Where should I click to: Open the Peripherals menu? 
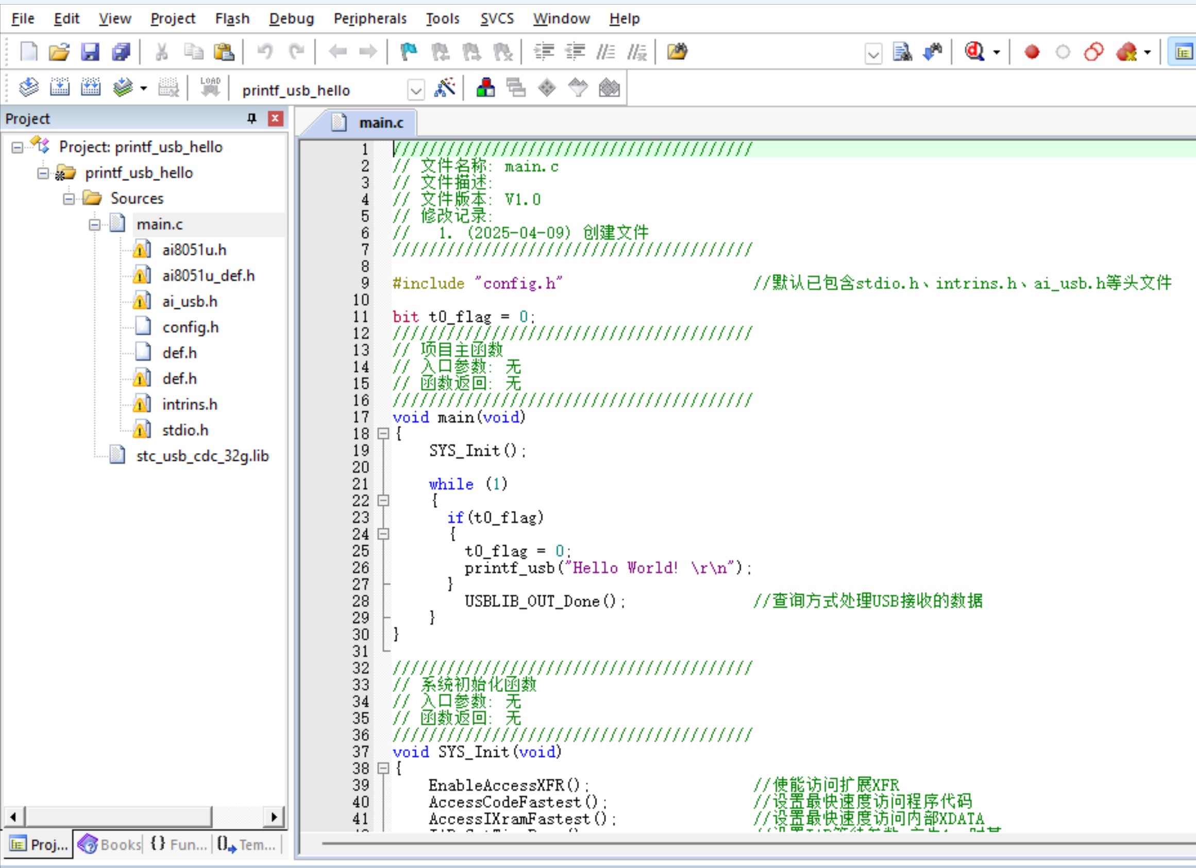pyautogui.click(x=370, y=19)
